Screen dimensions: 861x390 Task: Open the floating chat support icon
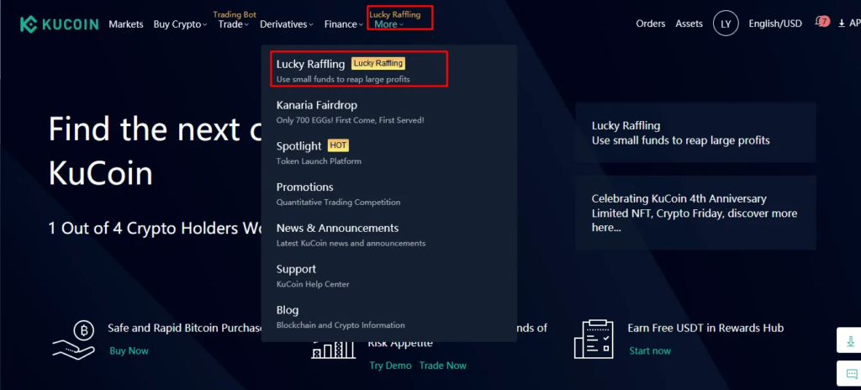pos(851,374)
